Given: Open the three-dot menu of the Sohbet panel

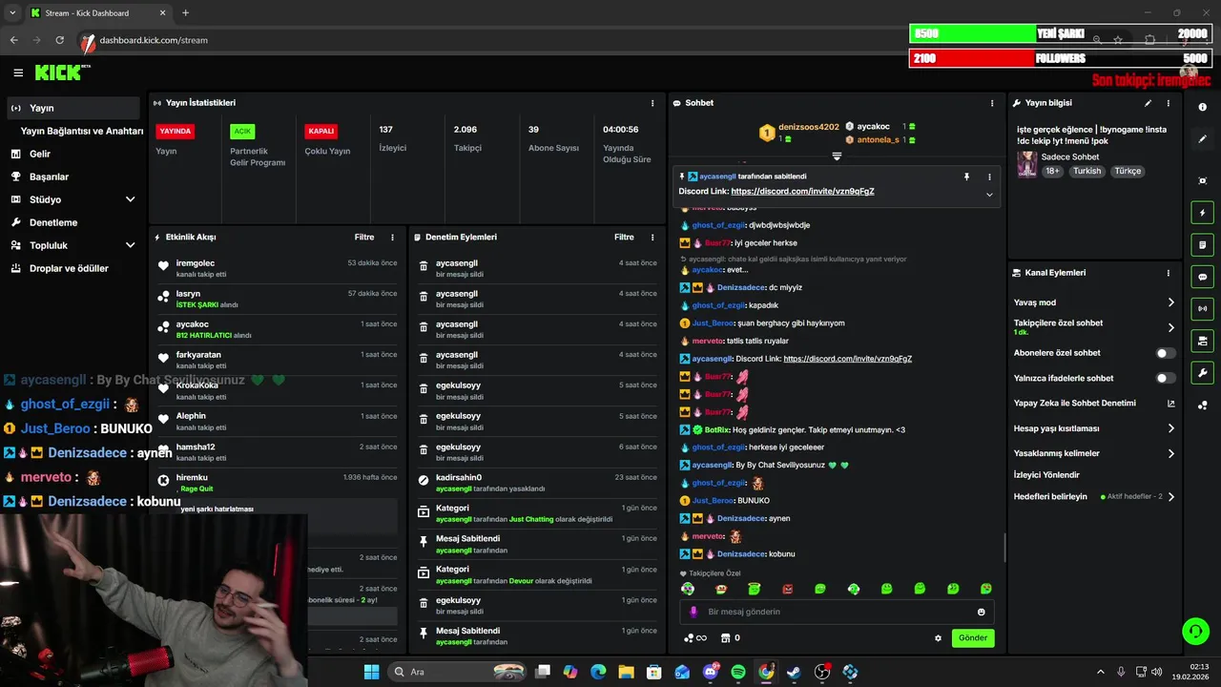Looking at the screenshot, I should click(x=992, y=103).
